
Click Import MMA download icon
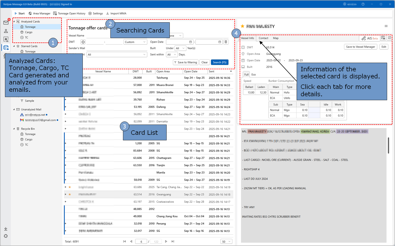coord(107,13)
